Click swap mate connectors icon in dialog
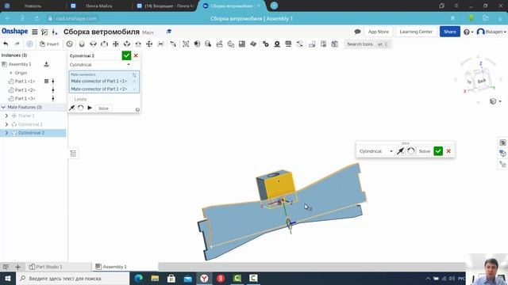Viewport: 508px width, 285px height. pos(134,75)
